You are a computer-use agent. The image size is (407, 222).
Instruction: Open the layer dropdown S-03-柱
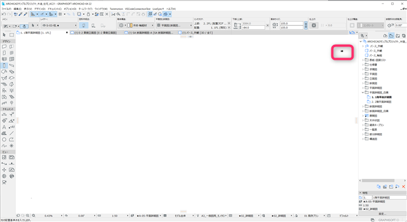(x=59, y=26)
